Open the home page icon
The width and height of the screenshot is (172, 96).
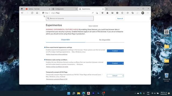pos(37,13)
